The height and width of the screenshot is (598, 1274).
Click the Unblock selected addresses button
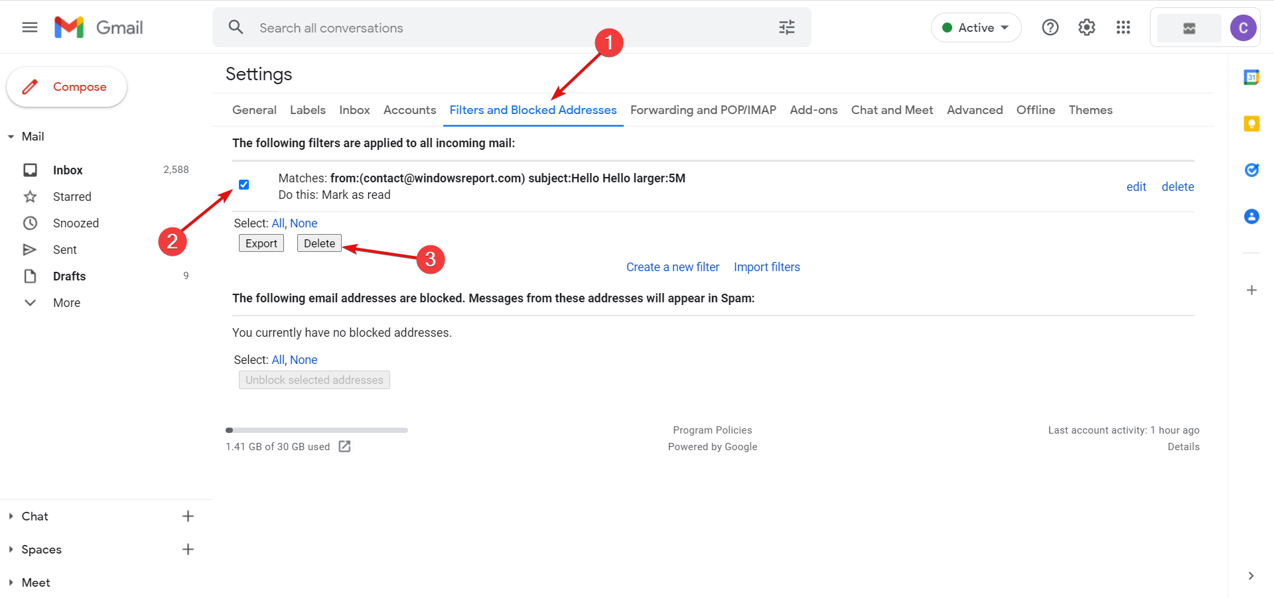coord(315,380)
